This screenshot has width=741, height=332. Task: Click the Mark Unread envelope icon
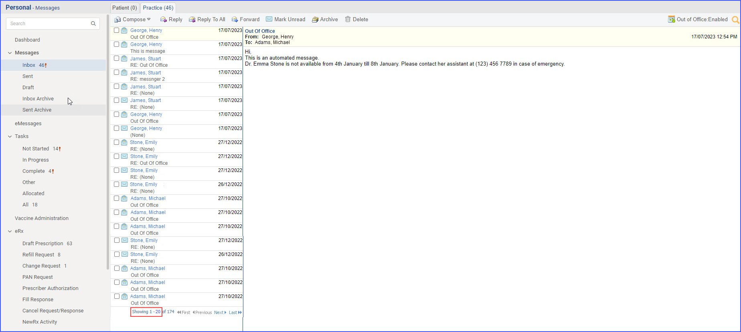(269, 19)
